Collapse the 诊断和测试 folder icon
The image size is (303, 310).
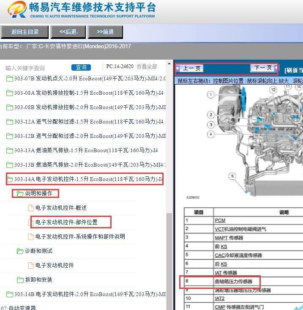20,251
